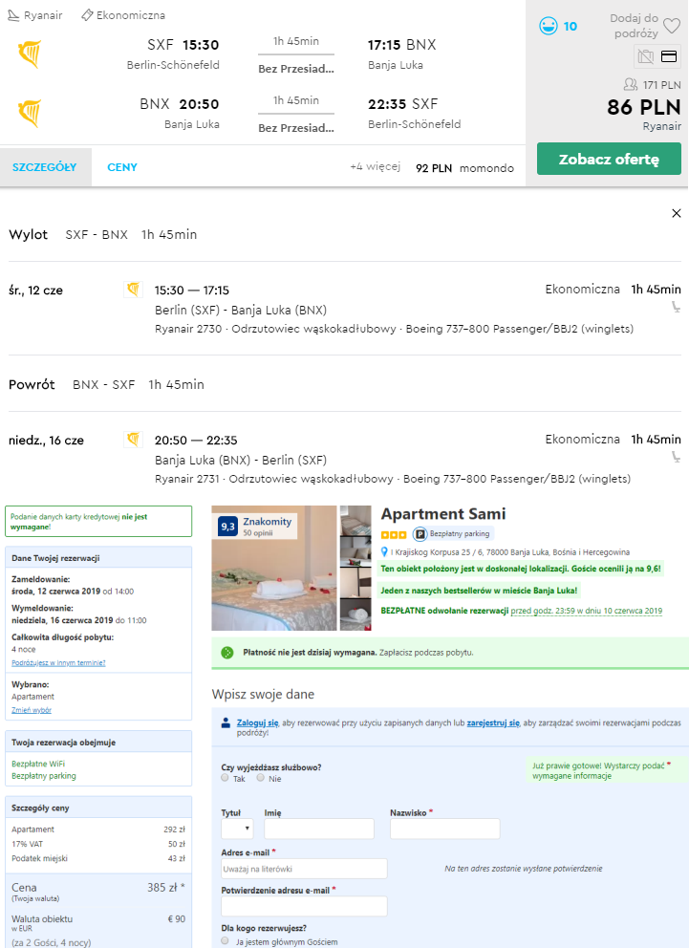Open the main apartment bedroom photo
This screenshot has width=689, height=948.
(x=274, y=568)
